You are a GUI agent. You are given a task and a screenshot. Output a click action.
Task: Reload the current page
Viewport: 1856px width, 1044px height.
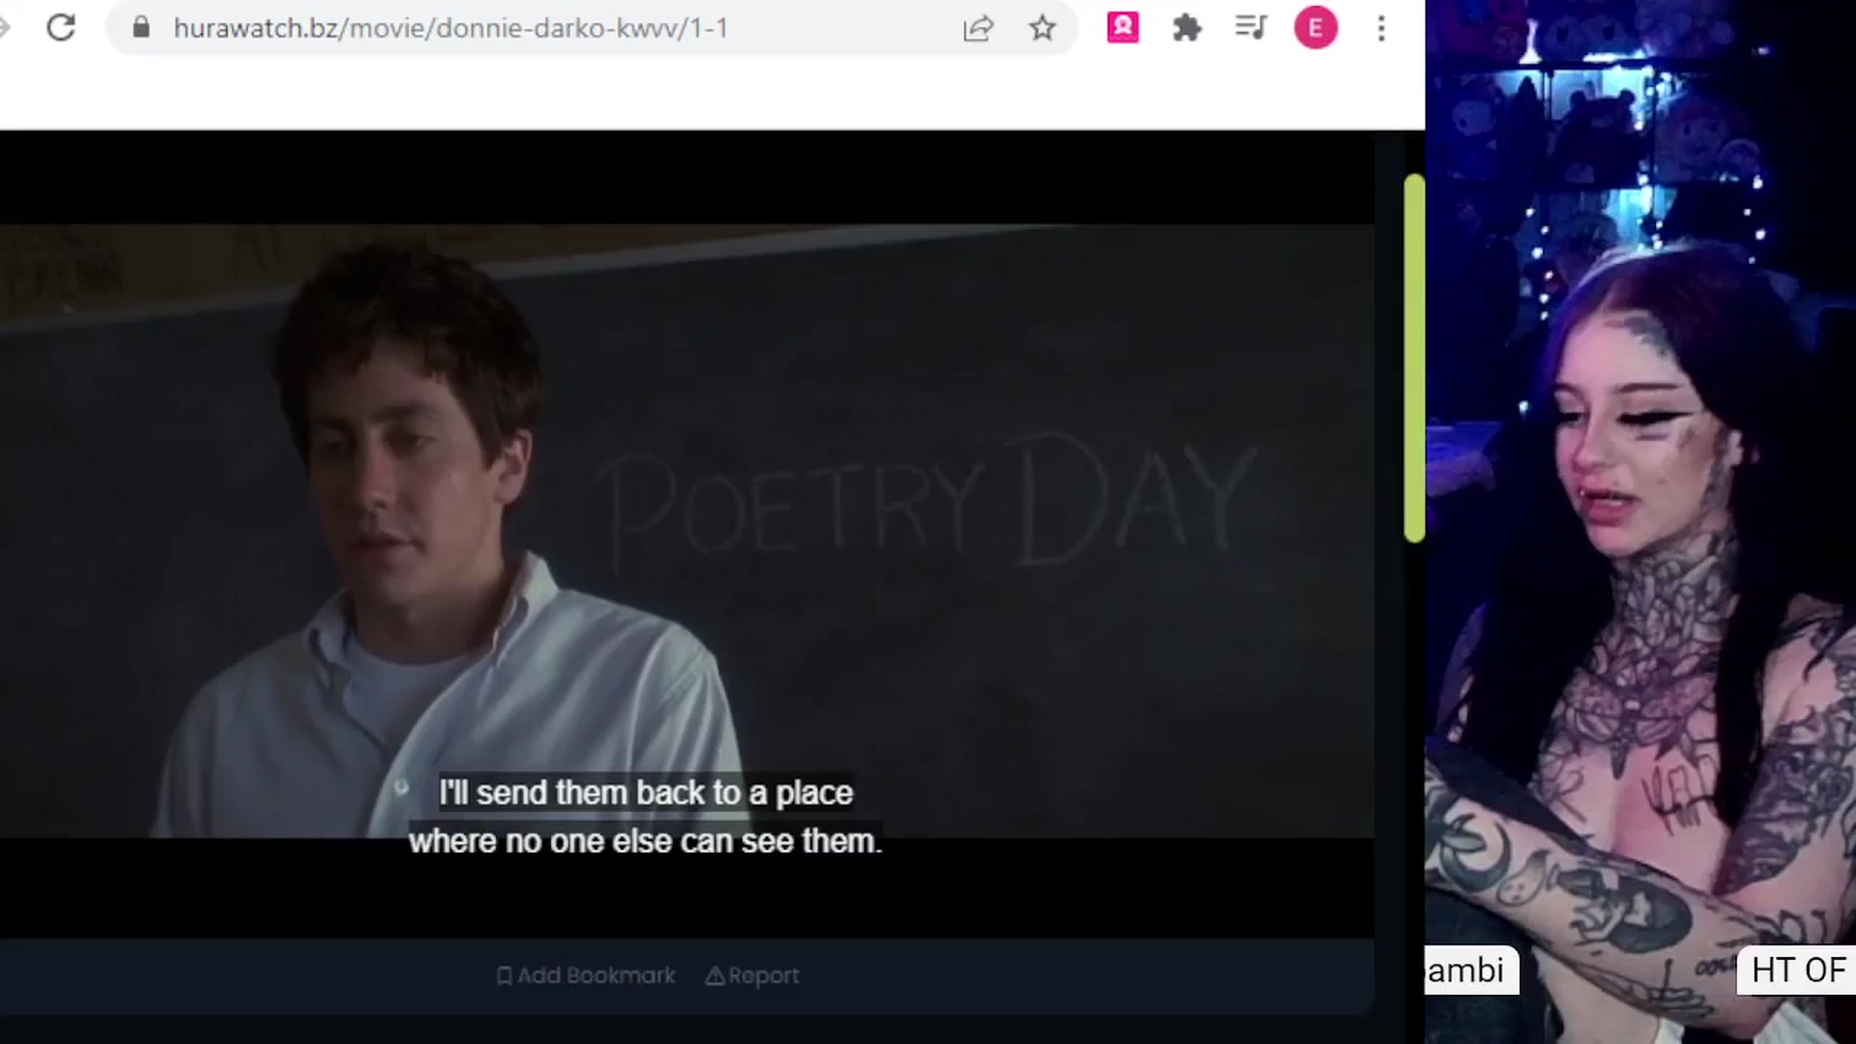point(61,28)
